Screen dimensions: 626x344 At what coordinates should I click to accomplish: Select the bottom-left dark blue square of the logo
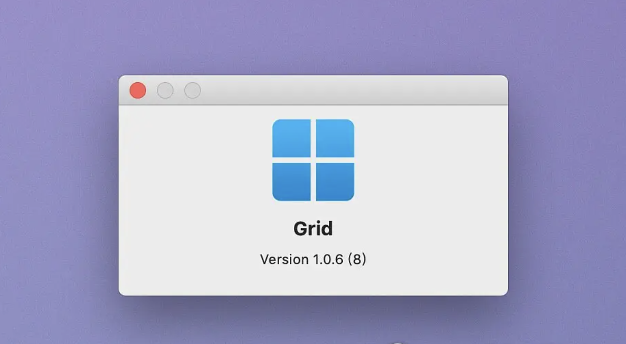(292, 181)
